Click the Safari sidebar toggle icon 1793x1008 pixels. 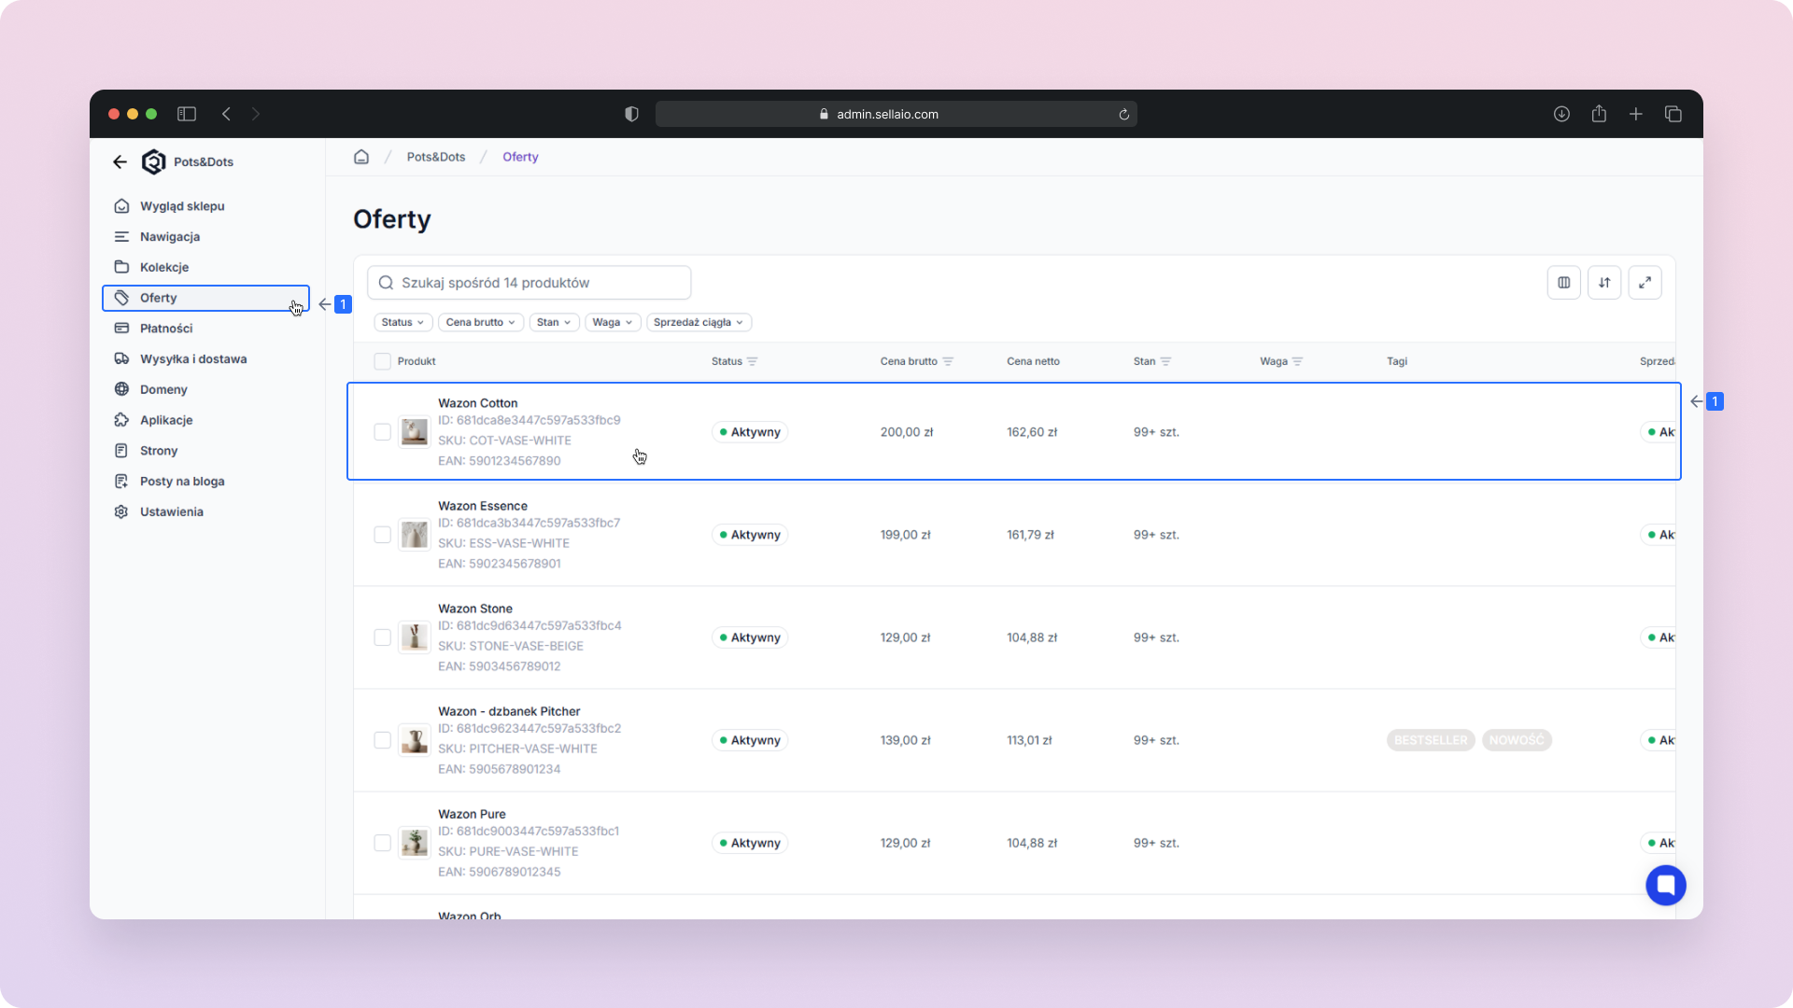point(187,114)
